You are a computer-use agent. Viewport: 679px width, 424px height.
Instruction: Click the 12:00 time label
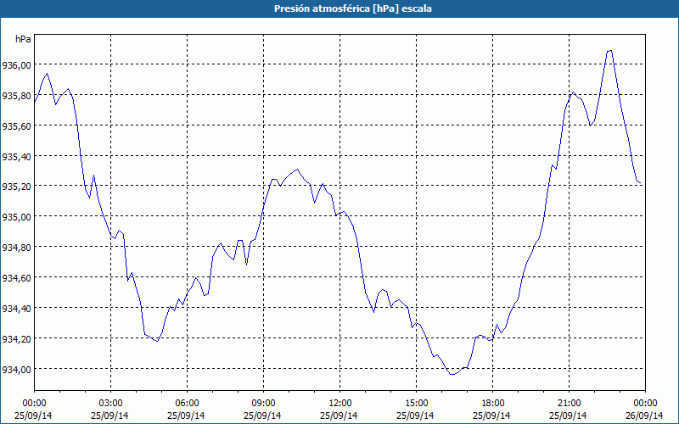pyautogui.click(x=340, y=404)
